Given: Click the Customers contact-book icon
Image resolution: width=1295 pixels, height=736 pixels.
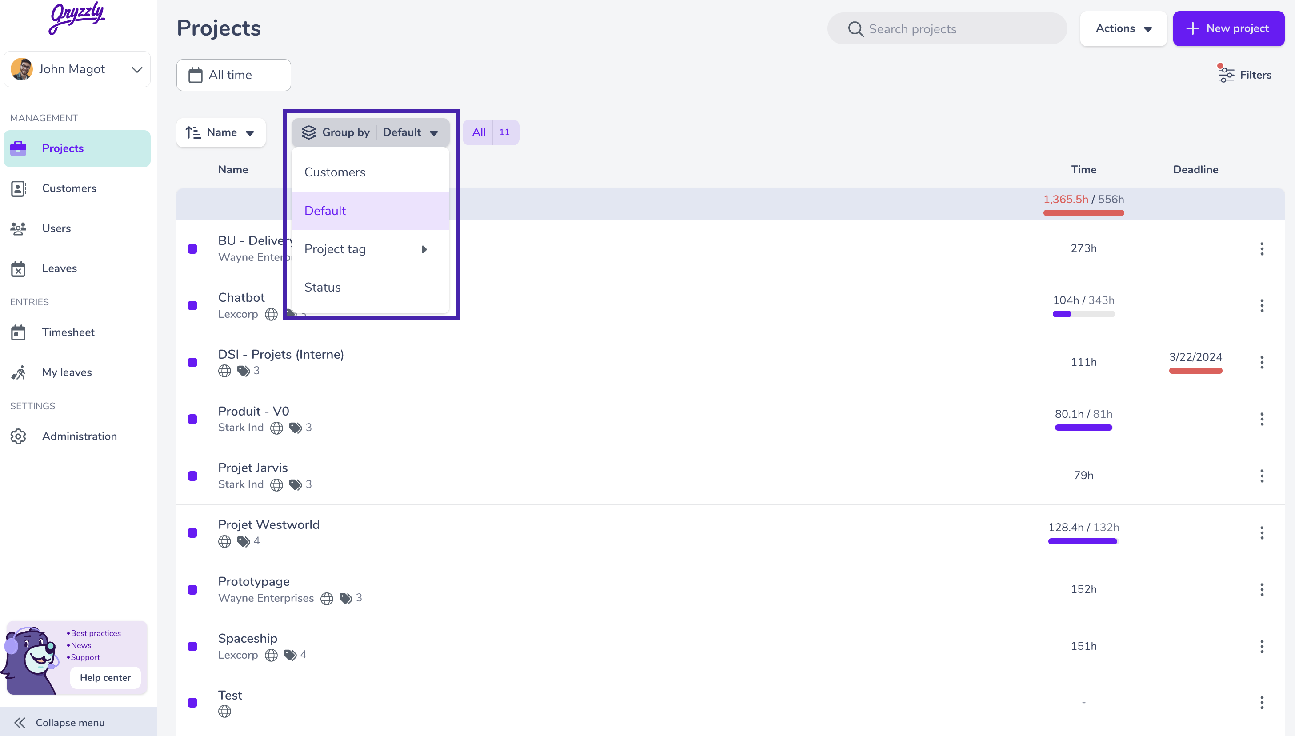Looking at the screenshot, I should tap(18, 188).
